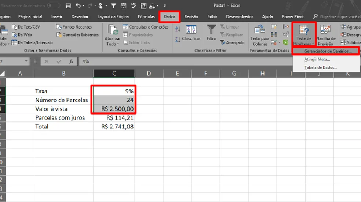361x202 pixels.
Task: Click the Filtro funnel icon
Action: point(211,29)
